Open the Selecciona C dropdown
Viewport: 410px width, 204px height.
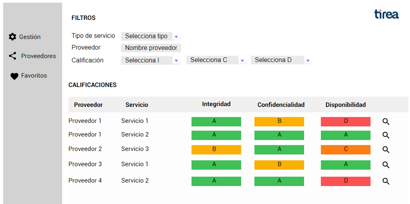tap(242, 61)
